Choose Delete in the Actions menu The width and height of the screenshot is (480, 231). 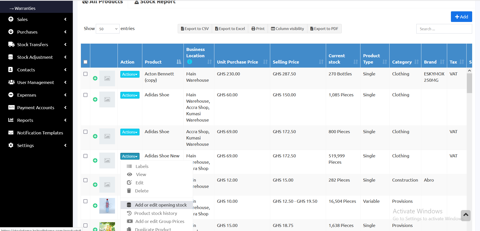click(x=156, y=191)
